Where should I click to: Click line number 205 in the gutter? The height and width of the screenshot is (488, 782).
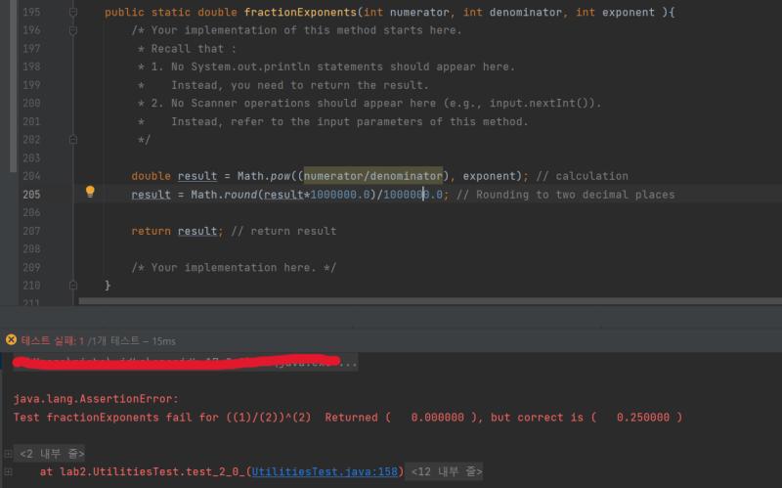(31, 194)
